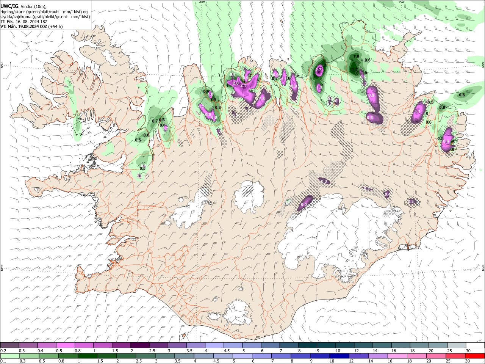Click the '2.7' precipitation value on the map
The image size is (485, 364).
pos(319,70)
